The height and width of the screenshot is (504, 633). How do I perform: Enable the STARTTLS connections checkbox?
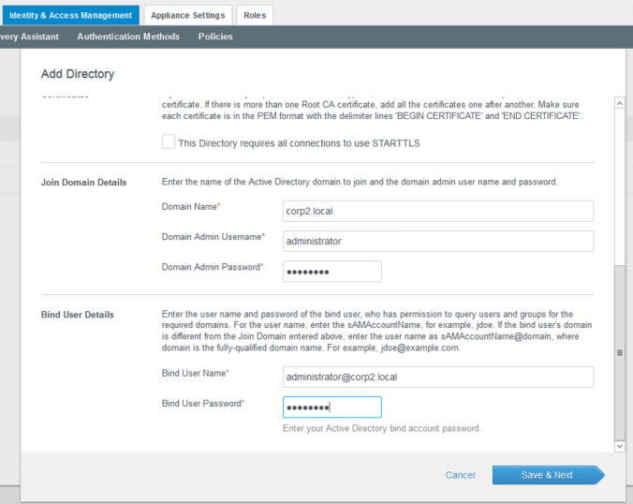(x=169, y=142)
